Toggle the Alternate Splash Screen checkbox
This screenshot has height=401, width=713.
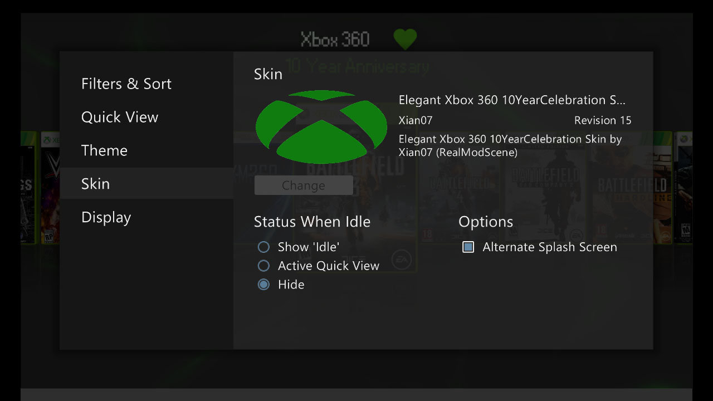540,247
